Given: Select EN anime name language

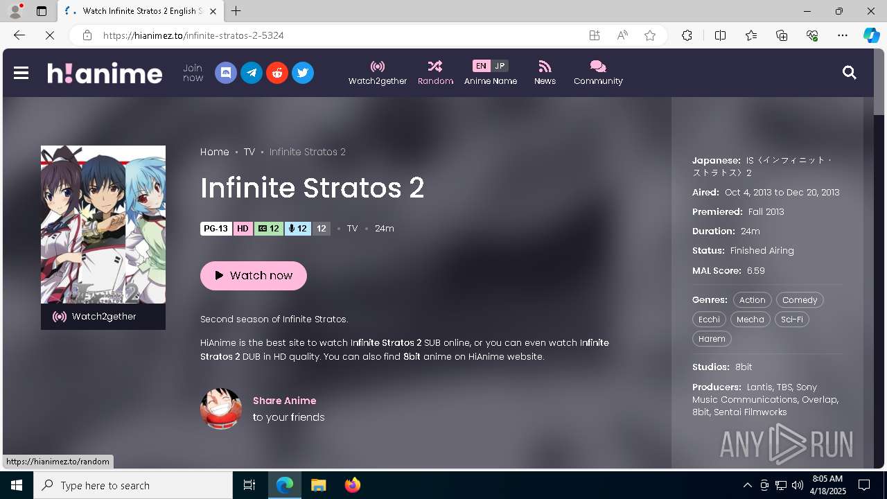Looking at the screenshot, I should (x=481, y=66).
